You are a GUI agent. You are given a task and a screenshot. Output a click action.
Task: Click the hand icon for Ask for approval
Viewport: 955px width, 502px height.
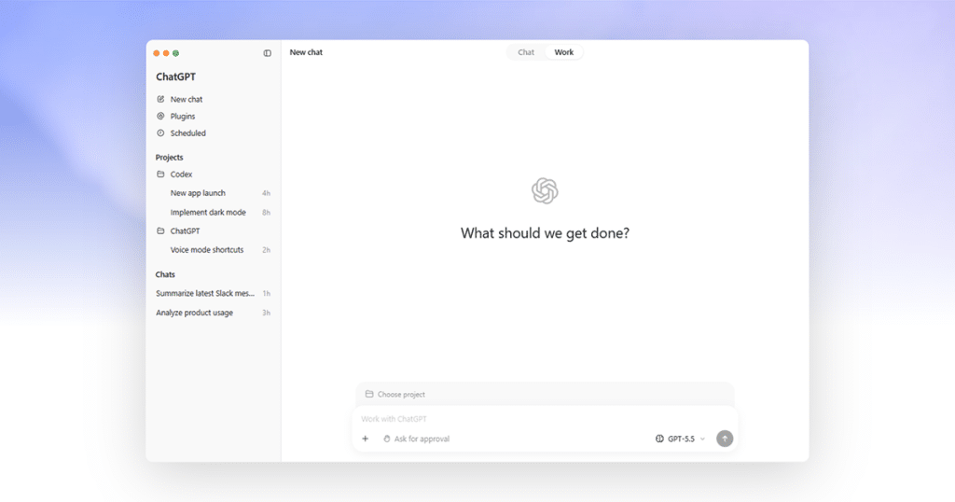tap(387, 439)
